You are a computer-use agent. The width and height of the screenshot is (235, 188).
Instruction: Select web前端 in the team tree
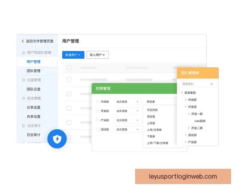pos(200,121)
